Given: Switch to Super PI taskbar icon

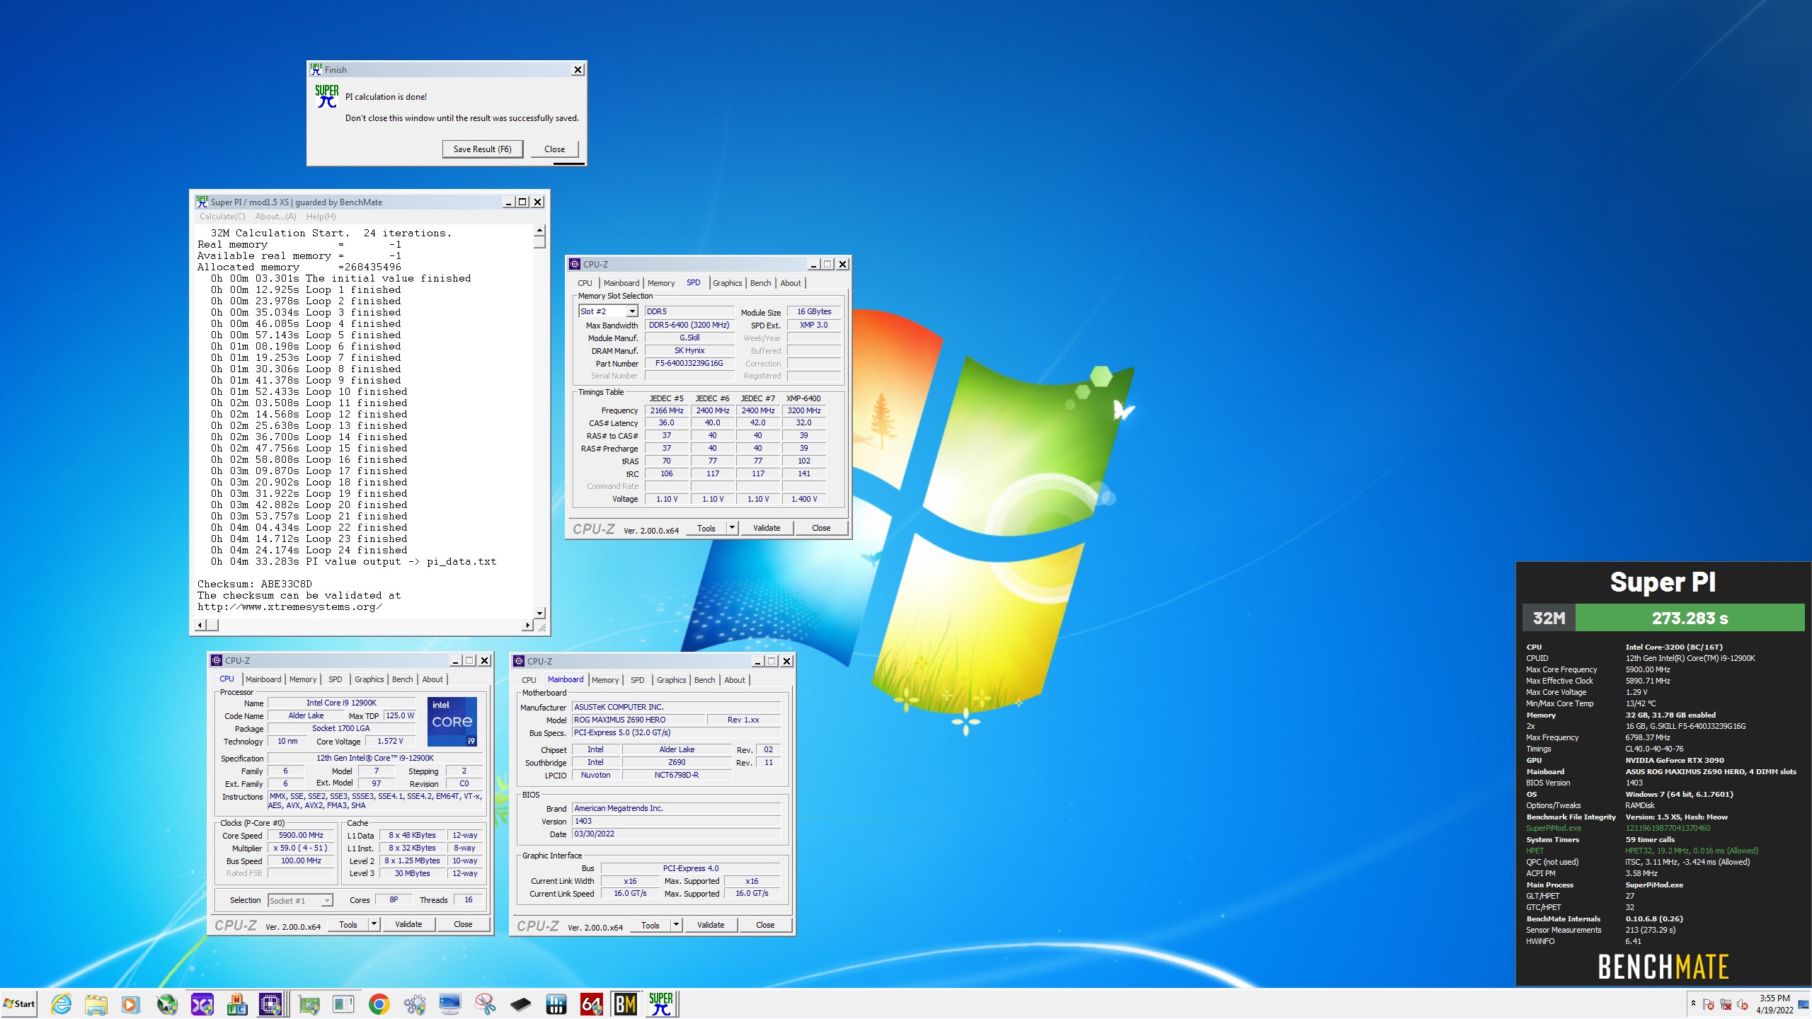Looking at the screenshot, I should [x=661, y=1003].
